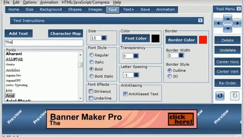Switch to the Size tab

[29, 10]
